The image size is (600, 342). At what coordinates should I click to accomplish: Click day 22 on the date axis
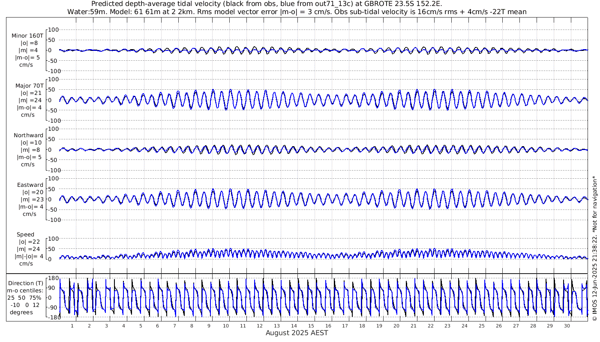pyautogui.click(x=431, y=326)
